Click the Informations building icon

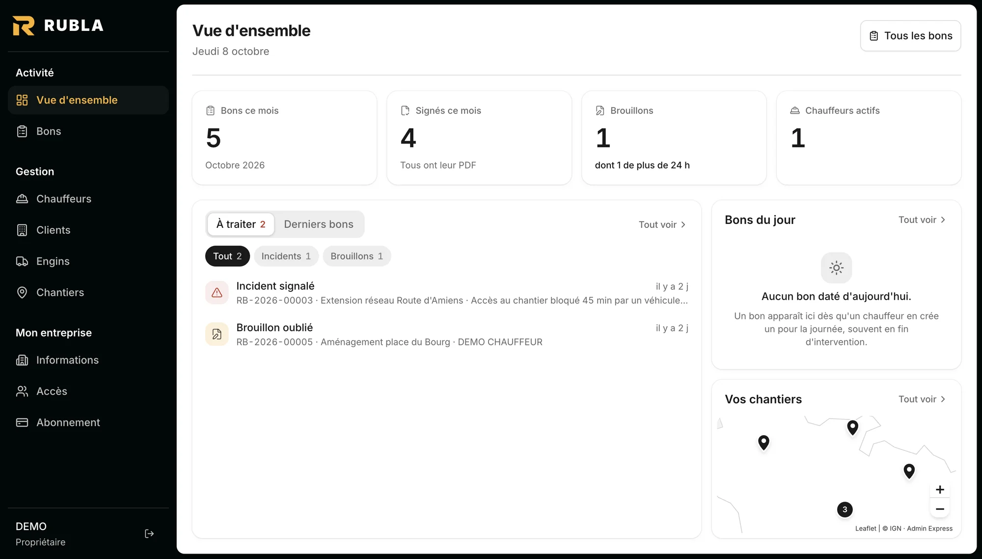click(22, 360)
